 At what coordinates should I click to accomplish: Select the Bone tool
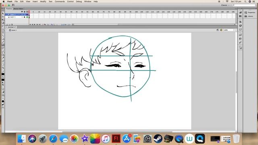3,52
